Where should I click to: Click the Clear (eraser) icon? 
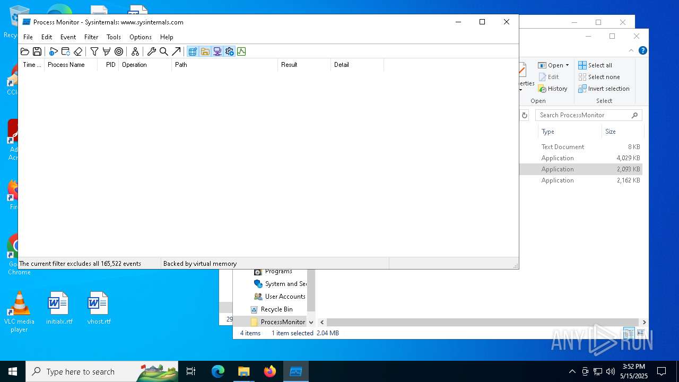point(78,51)
